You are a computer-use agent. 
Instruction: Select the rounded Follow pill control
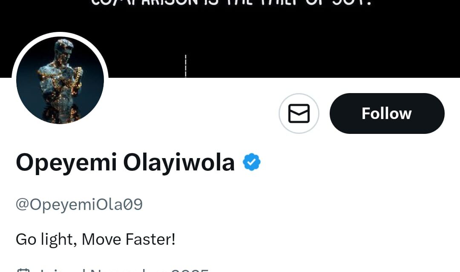coord(386,113)
